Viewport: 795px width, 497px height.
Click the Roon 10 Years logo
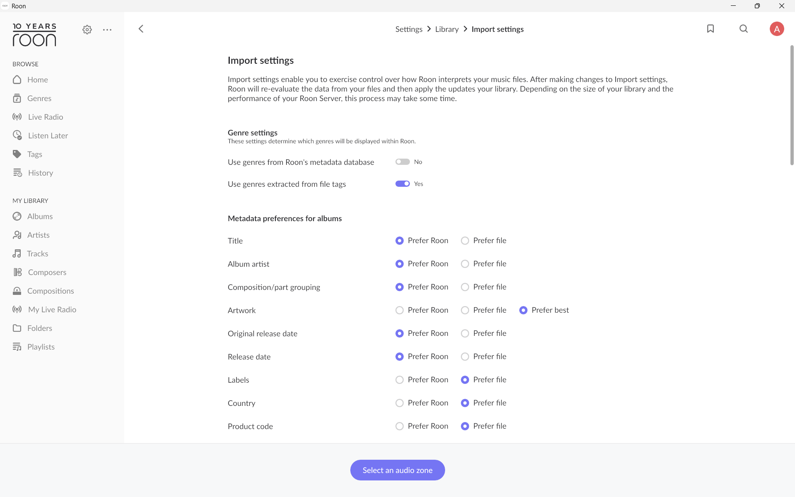tap(34, 35)
